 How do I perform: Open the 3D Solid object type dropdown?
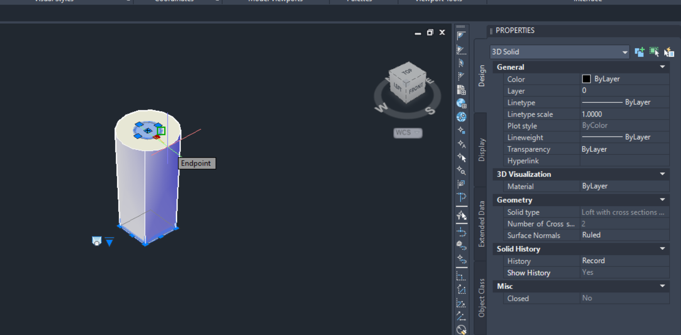(625, 52)
